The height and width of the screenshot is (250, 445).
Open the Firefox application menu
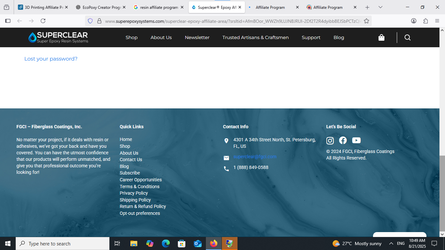pyautogui.click(x=437, y=21)
